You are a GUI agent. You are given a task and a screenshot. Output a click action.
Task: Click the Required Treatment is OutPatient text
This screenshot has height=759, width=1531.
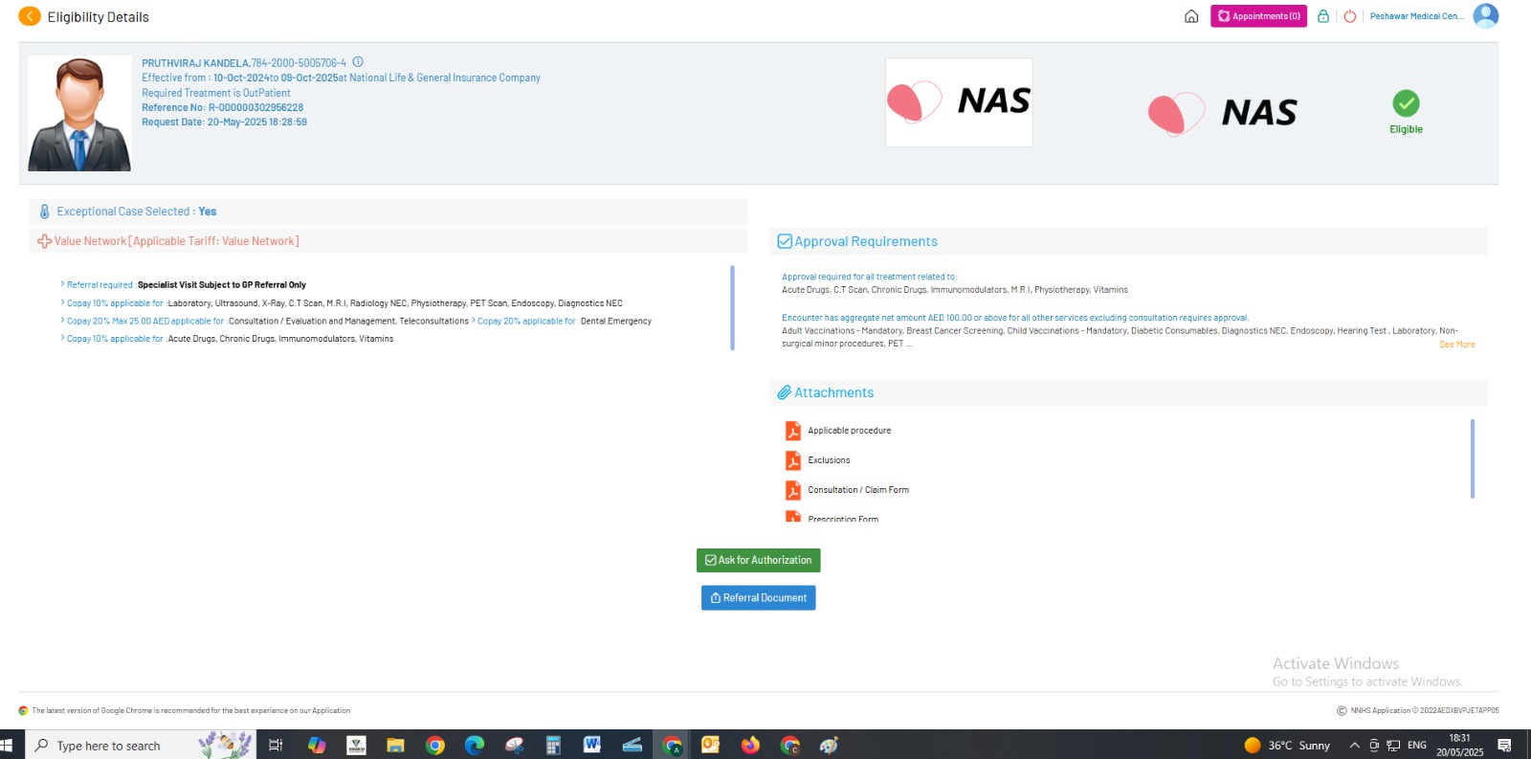coord(216,93)
